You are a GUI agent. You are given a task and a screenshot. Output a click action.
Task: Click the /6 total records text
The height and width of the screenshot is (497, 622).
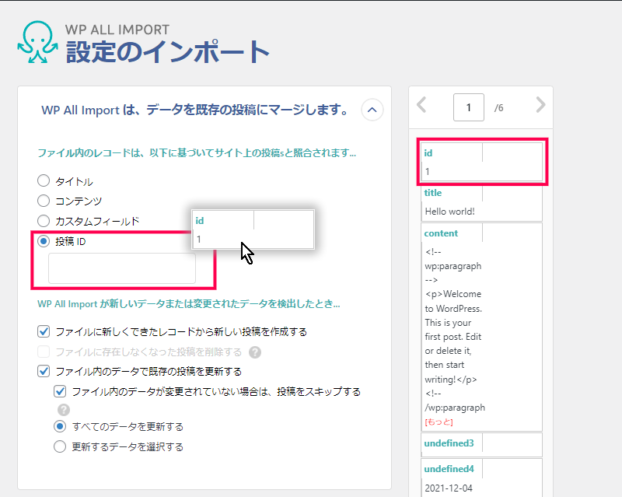(x=498, y=108)
